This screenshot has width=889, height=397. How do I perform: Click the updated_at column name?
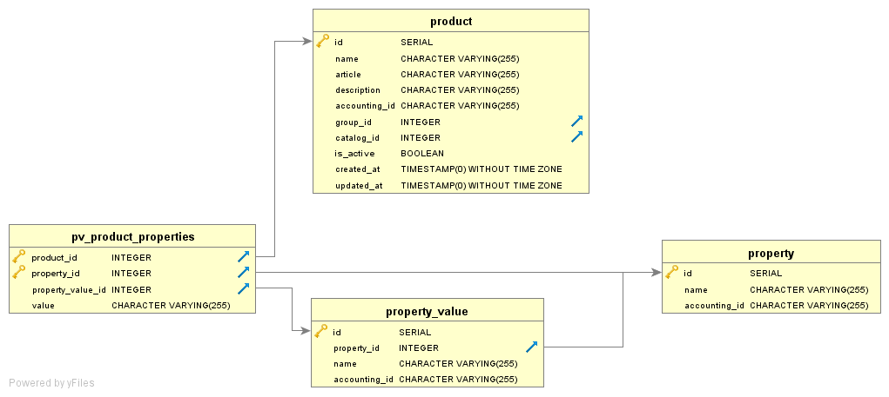(x=359, y=186)
